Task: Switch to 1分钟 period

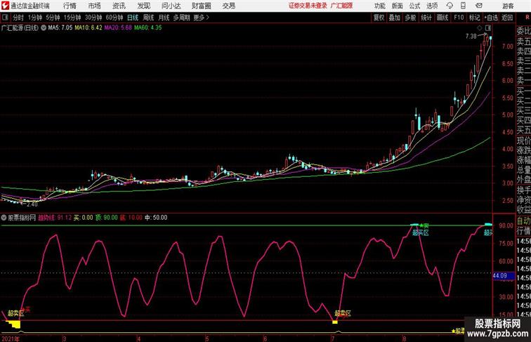Action: [35, 18]
